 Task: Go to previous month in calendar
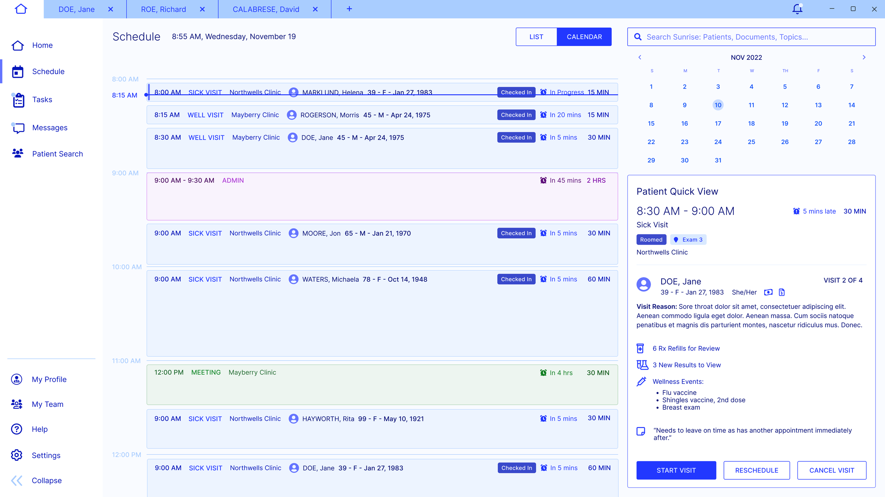[x=640, y=57]
